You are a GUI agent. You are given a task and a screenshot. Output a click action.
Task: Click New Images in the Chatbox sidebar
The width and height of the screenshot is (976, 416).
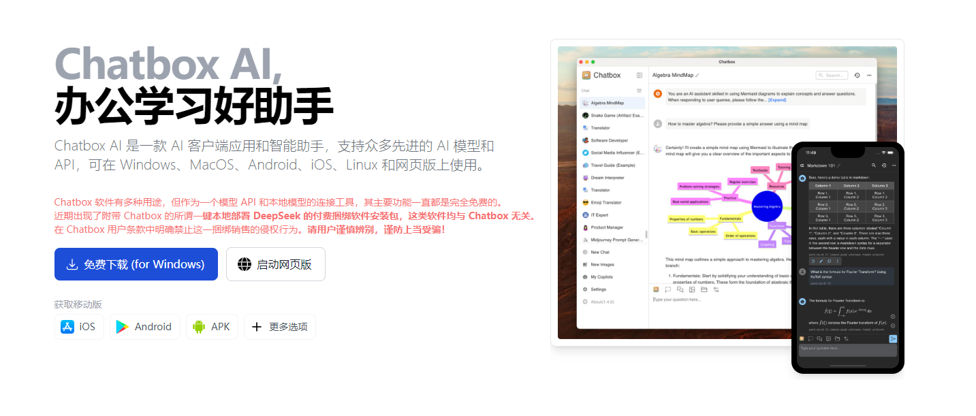[x=612, y=264]
